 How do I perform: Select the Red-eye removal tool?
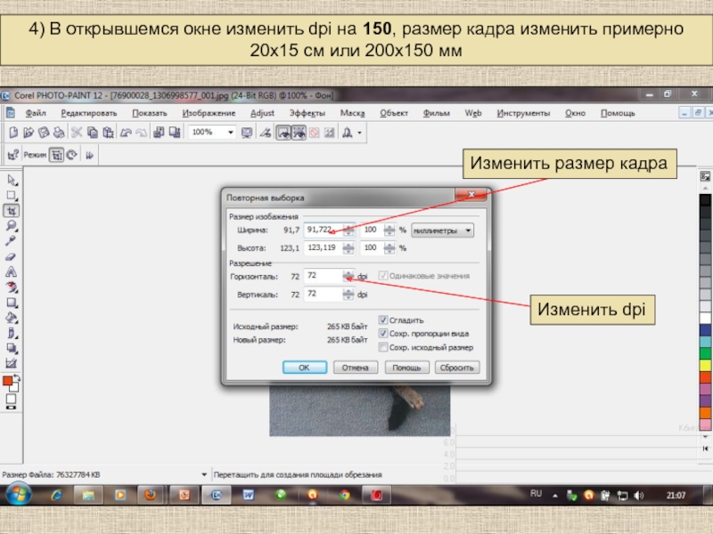(12, 287)
